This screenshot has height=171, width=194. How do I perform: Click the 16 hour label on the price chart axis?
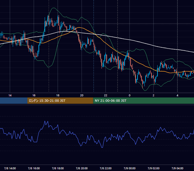tap(34, 95)
